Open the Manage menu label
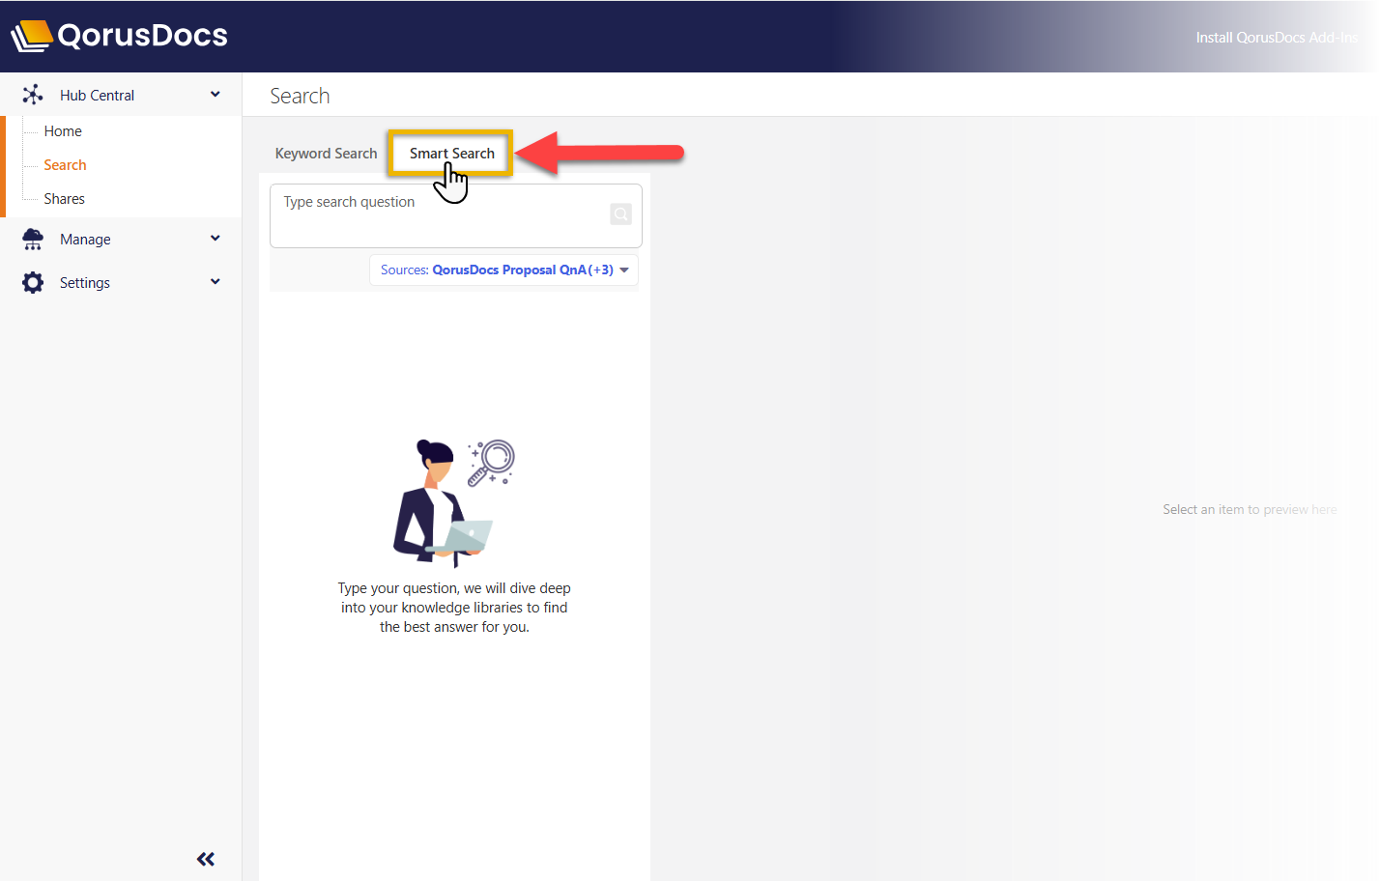1380x881 pixels. pos(85,240)
